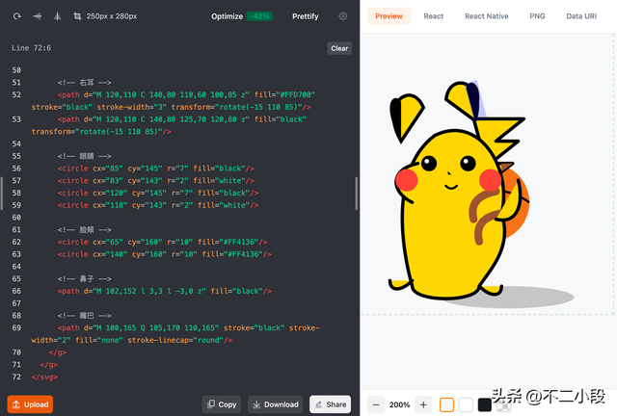Flip the SVG vertically
Image resolution: width=617 pixels, height=416 pixels.
click(x=38, y=16)
